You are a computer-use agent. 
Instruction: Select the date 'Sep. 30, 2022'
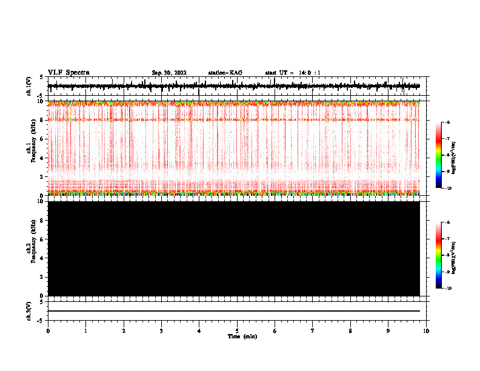point(169,73)
